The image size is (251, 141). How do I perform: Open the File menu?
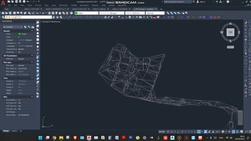(x=9, y=5)
